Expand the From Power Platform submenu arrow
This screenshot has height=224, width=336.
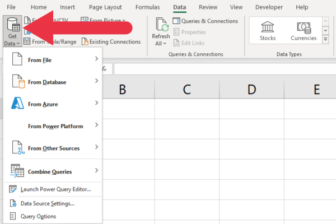pos(96,125)
